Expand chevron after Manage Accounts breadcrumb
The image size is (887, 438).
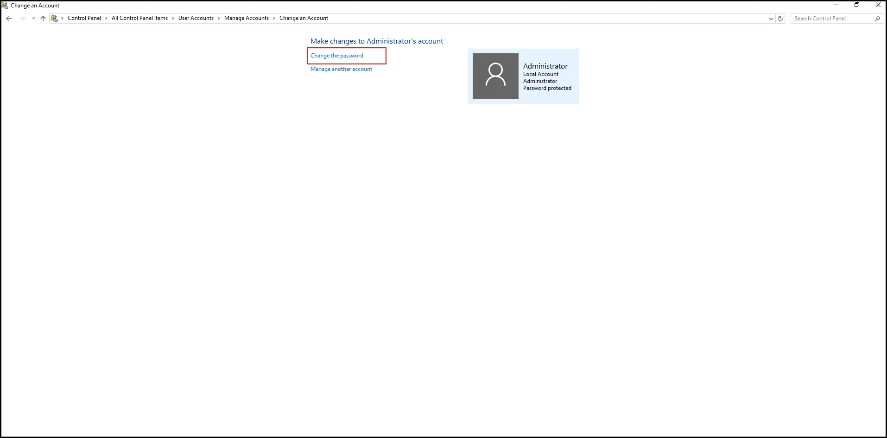[x=274, y=19]
